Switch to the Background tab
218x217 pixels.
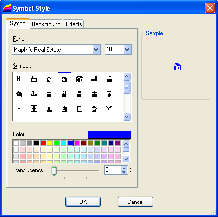[46, 24]
